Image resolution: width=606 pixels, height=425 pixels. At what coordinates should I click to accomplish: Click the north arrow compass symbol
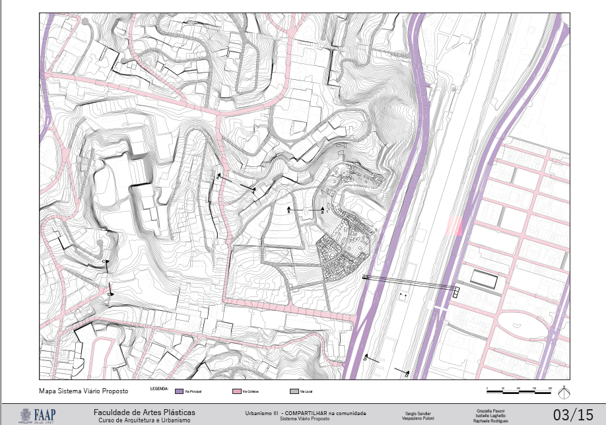click(x=563, y=392)
